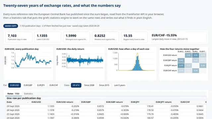Screen dimensions: 212x119
Task: Choose the 'Since 2015' date range
Action: coord(104,85)
